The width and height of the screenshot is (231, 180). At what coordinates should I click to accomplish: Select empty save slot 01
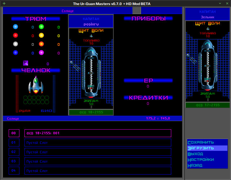(98, 143)
